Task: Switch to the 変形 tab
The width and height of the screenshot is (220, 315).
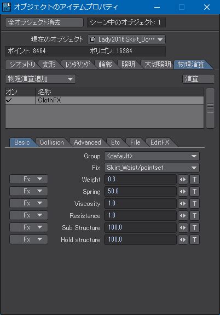Action: [49, 65]
